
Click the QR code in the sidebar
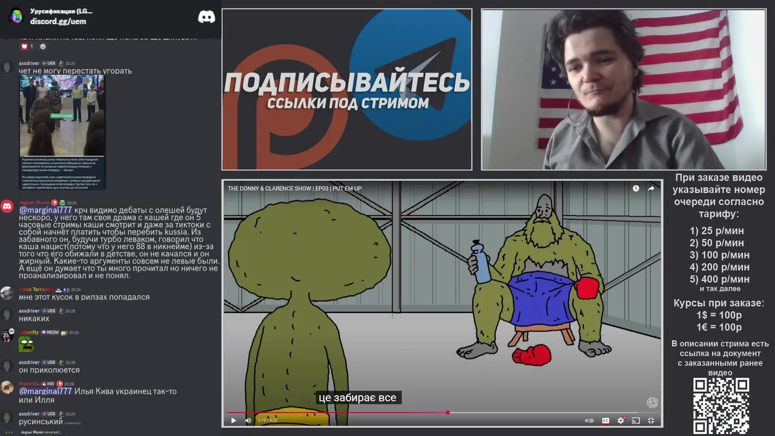click(x=721, y=406)
